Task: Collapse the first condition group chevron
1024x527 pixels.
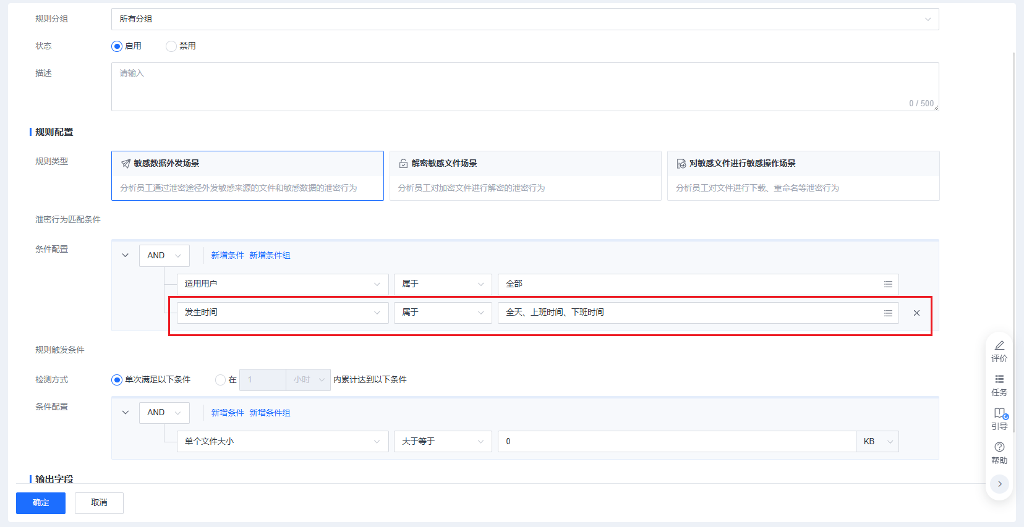Action: pyautogui.click(x=126, y=256)
